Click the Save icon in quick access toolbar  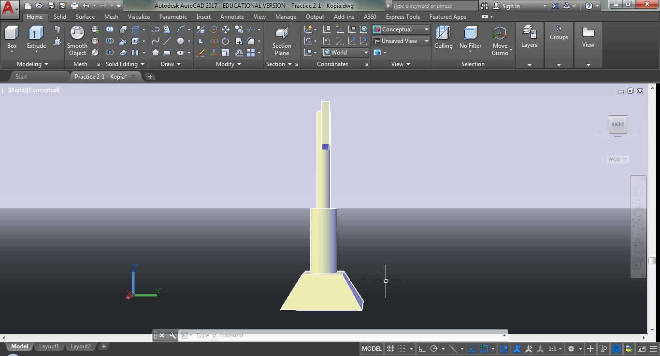51,6
